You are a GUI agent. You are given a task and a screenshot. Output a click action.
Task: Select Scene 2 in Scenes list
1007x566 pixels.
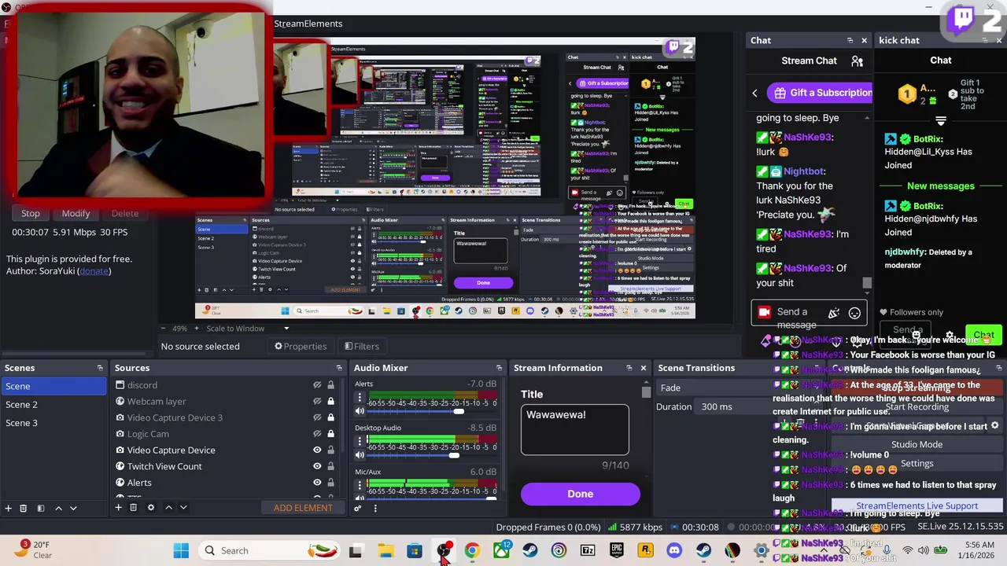click(53, 404)
